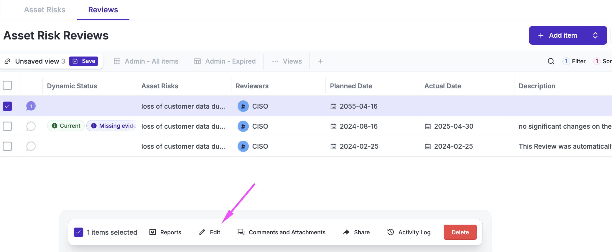Share the selected item
Viewport: 612px width, 252px height.
pos(356,232)
